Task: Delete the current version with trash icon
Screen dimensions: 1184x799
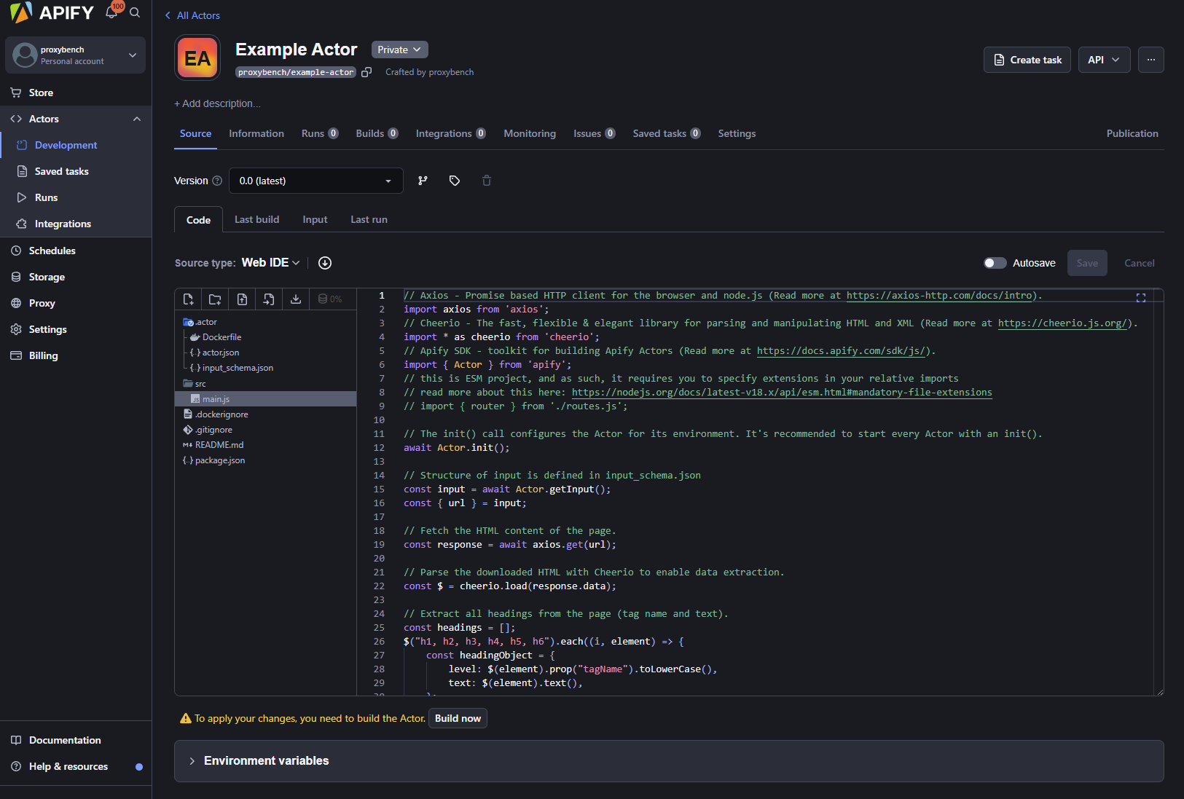Action: click(x=487, y=181)
